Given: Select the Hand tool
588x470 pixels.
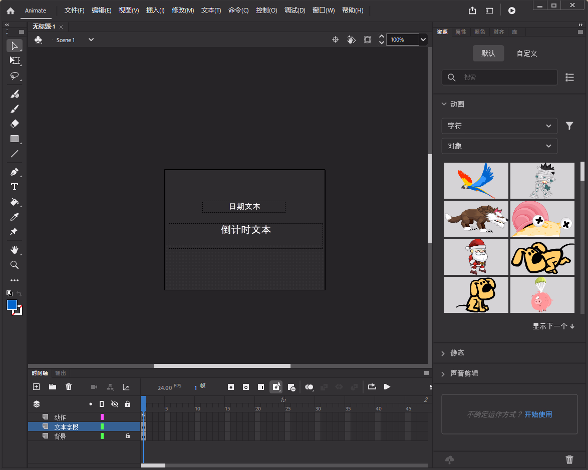Looking at the screenshot, I should (14, 250).
